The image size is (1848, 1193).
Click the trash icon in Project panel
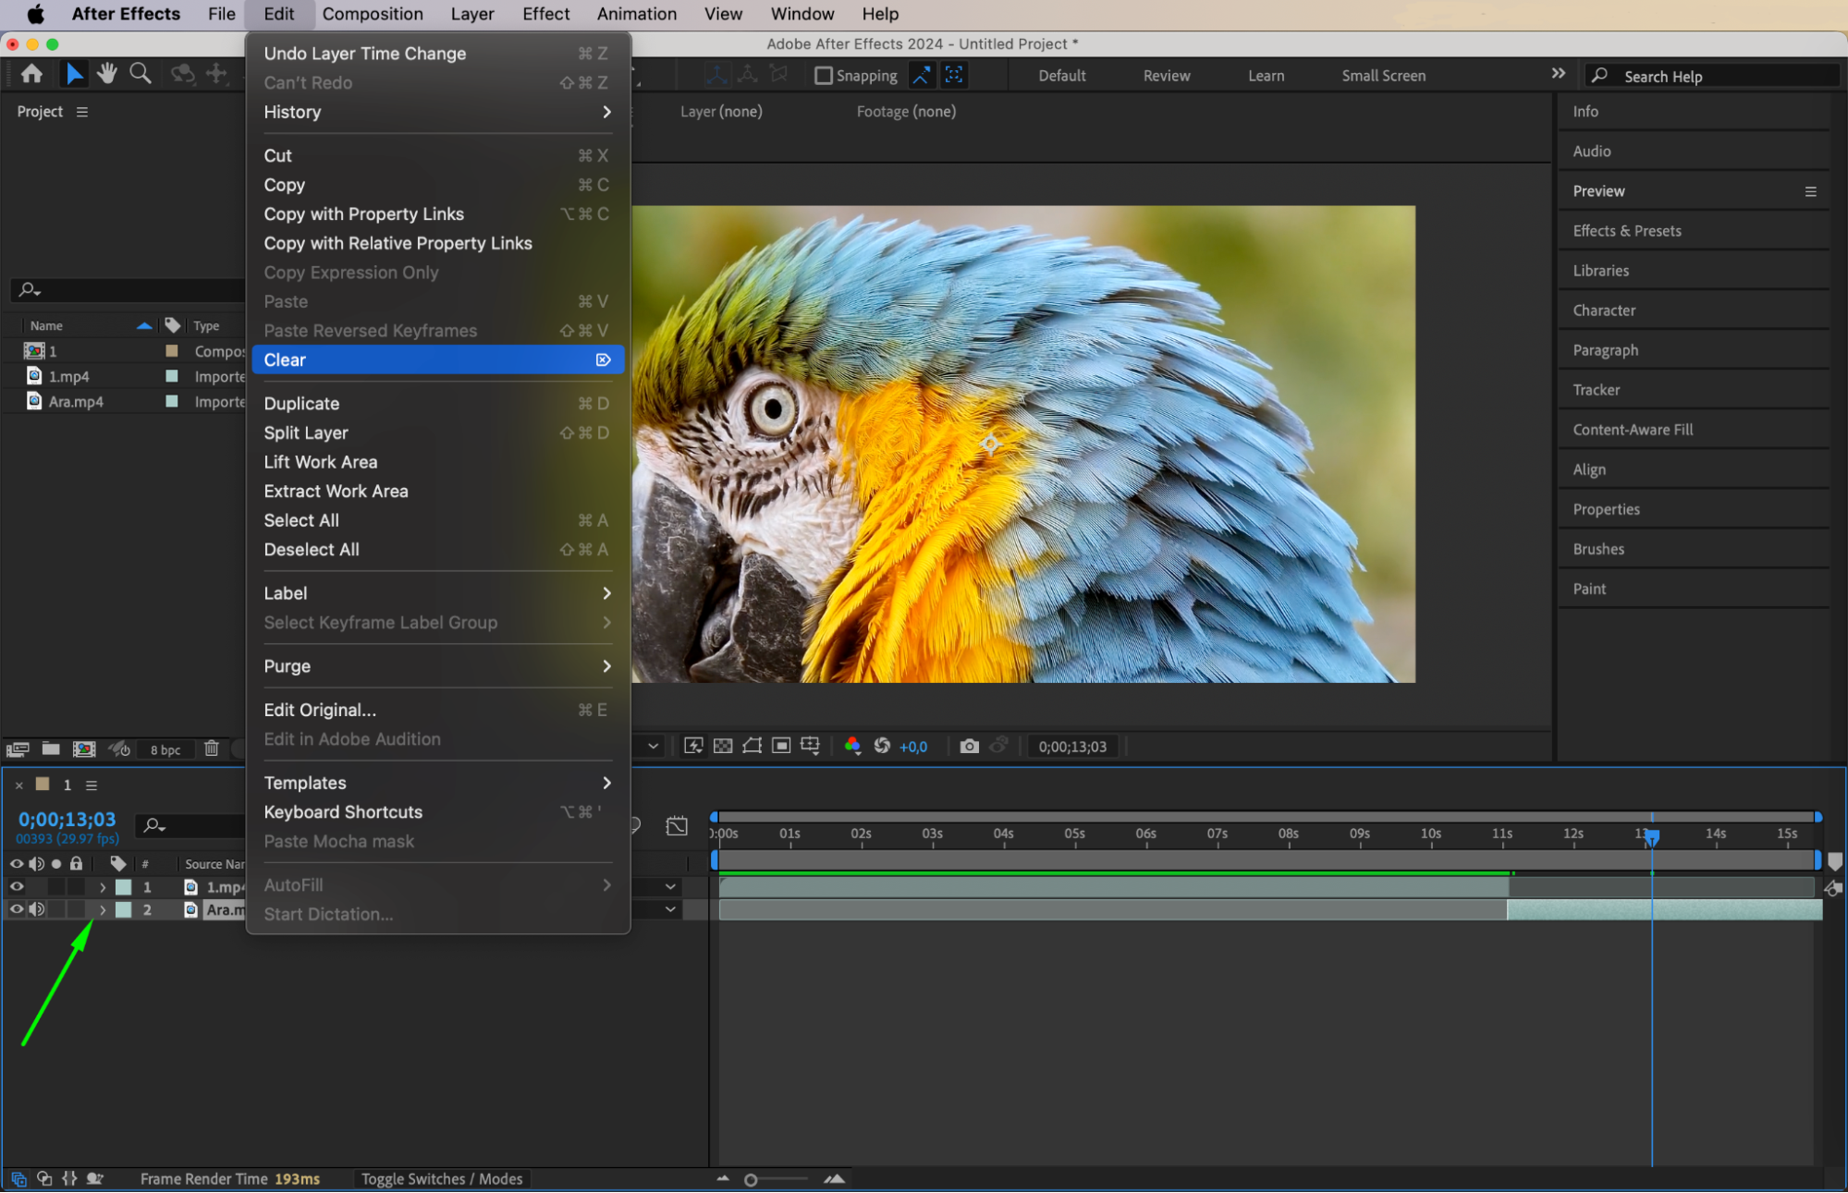coord(212,749)
